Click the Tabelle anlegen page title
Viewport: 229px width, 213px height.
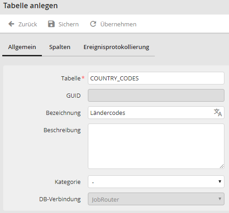pyautogui.click(x=31, y=6)
